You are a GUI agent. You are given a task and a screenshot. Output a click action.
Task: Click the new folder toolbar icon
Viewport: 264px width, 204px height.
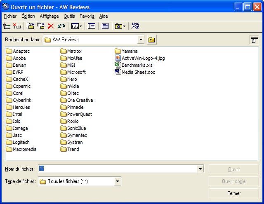[7, 26]
